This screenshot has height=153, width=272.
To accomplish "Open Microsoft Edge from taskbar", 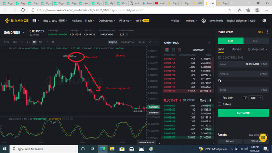I will [102, 149].
